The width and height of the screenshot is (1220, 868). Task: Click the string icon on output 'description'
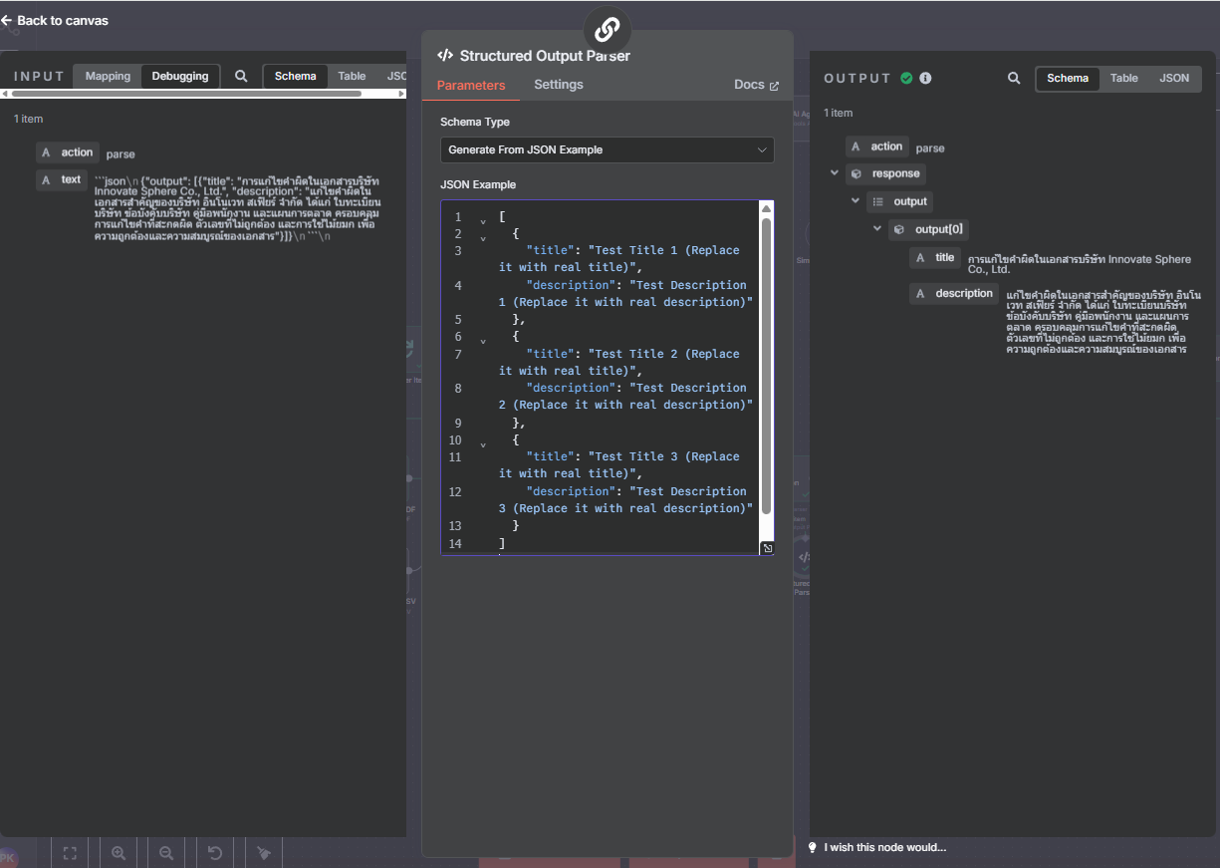point(920,293)
